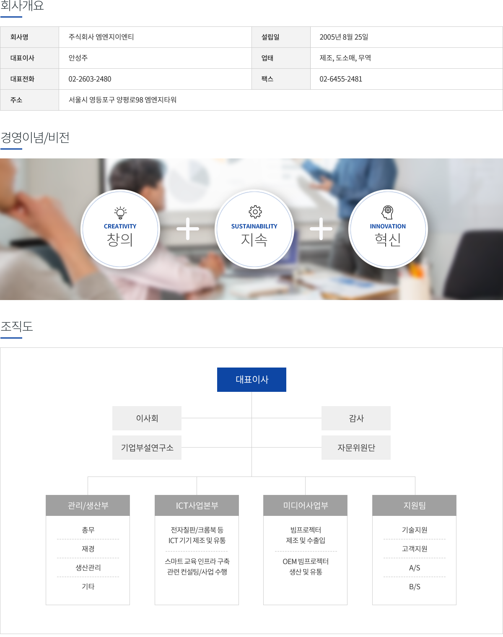The image size is (503, 637).
Task: Click 생산관리 under 관리/생산부
Action: pyautogui.click(x=88, y=568)
